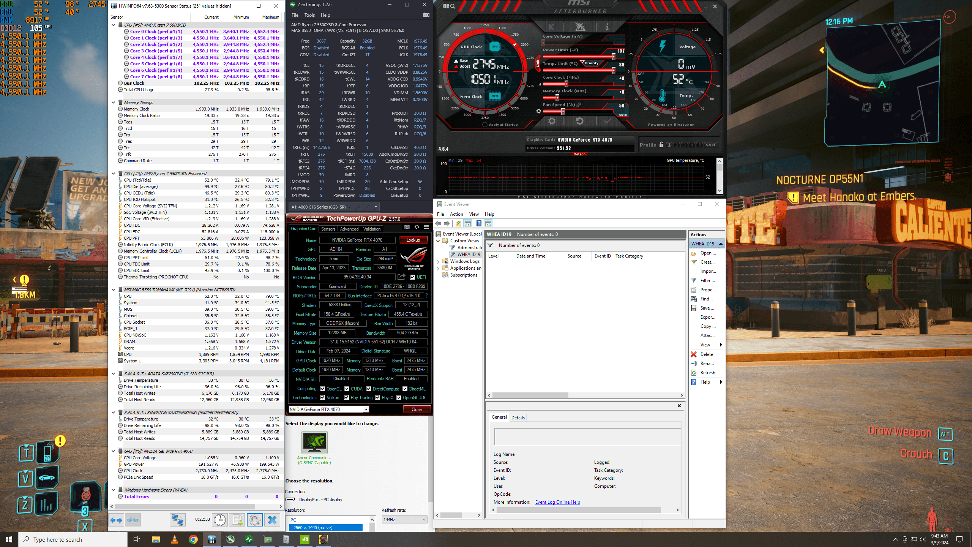Image resolution: width=972 pixels, height=547 pixels.
Task: Toggle GPU-Z UEFI checkbox
Action: click(x=413, y=277)
